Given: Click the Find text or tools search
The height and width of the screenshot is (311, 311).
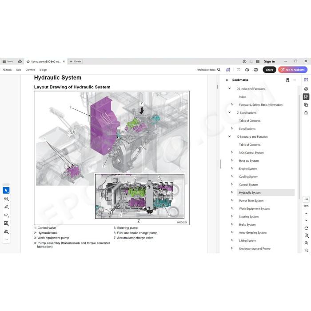Looking at the screenshot, I should point(208,70).
